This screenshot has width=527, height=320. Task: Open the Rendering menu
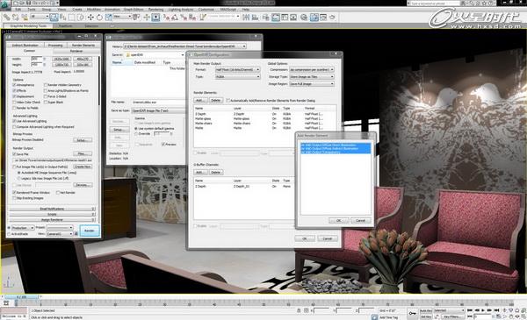pyautogui.click(x=155, y=10)
